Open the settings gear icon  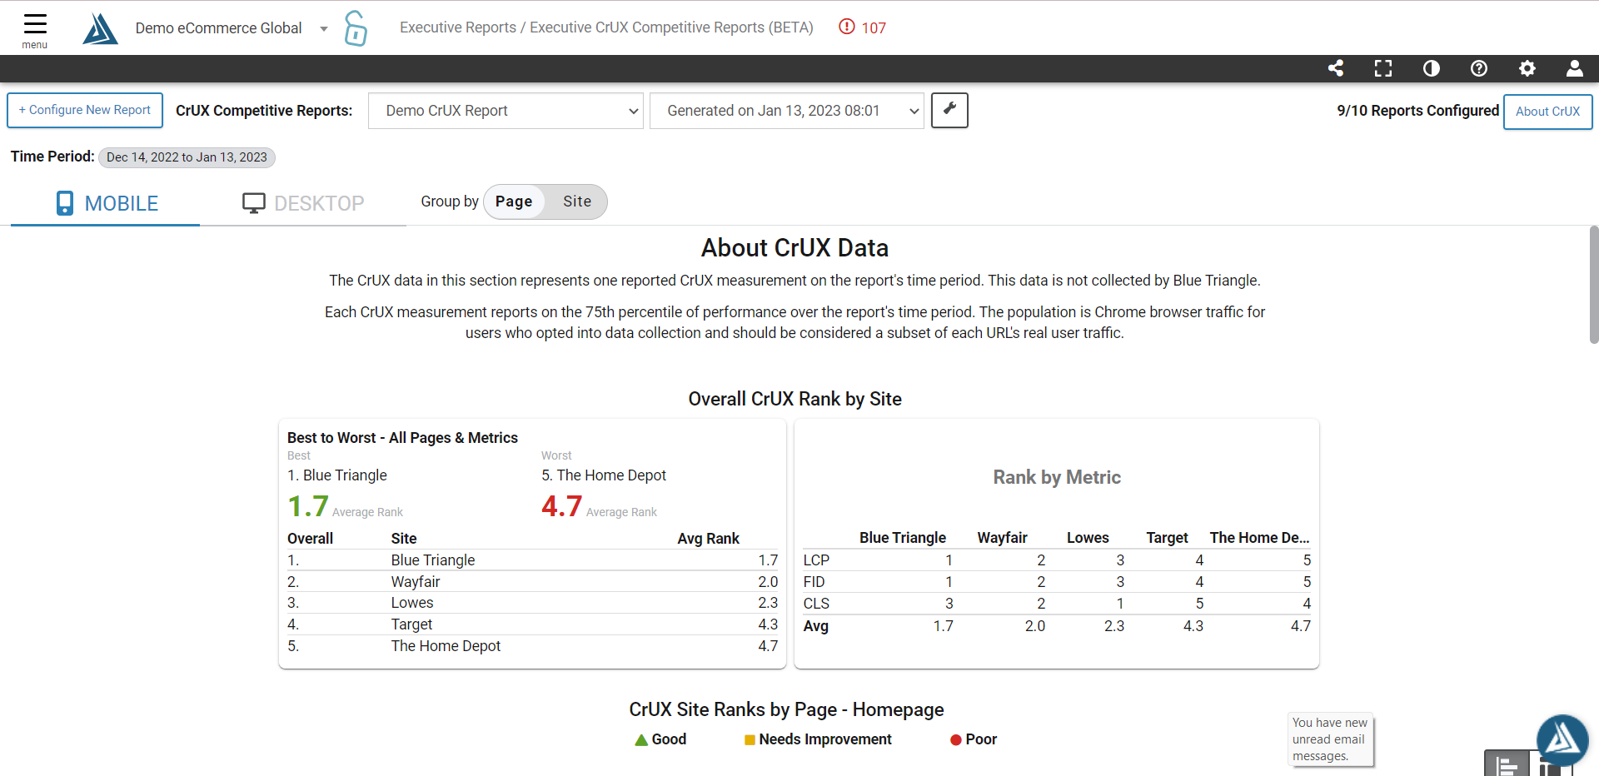[x=1527, y=68]
